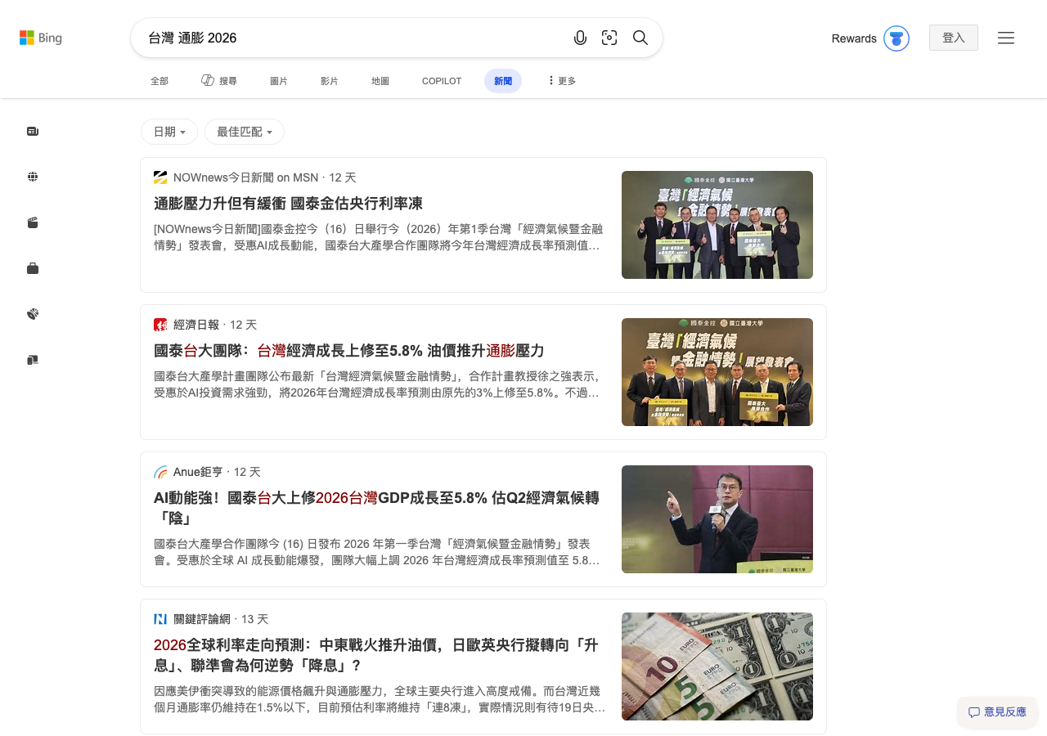The width and height of the screenshot is (1047, 736).
Task: Click the 關鍵評論網 source favicon
Action: coord(160,619)
